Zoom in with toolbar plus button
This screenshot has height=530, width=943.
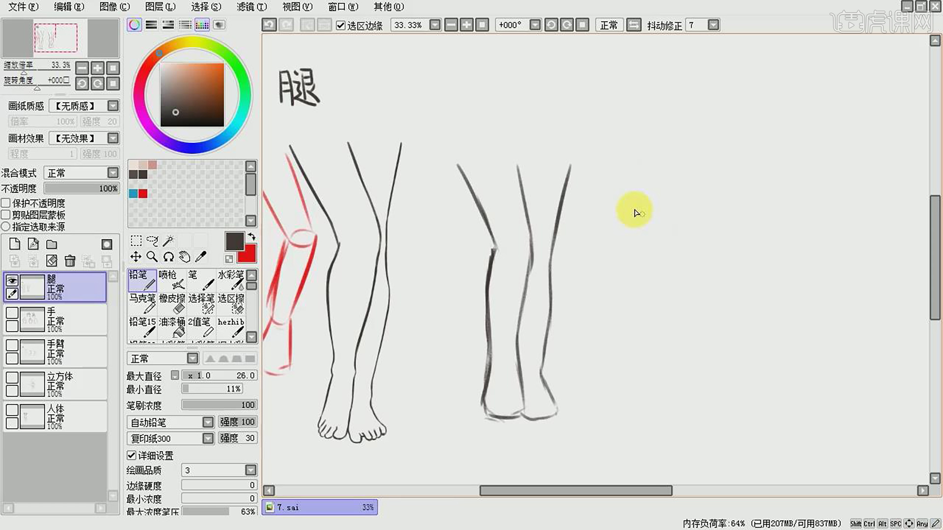coord(467,25)
